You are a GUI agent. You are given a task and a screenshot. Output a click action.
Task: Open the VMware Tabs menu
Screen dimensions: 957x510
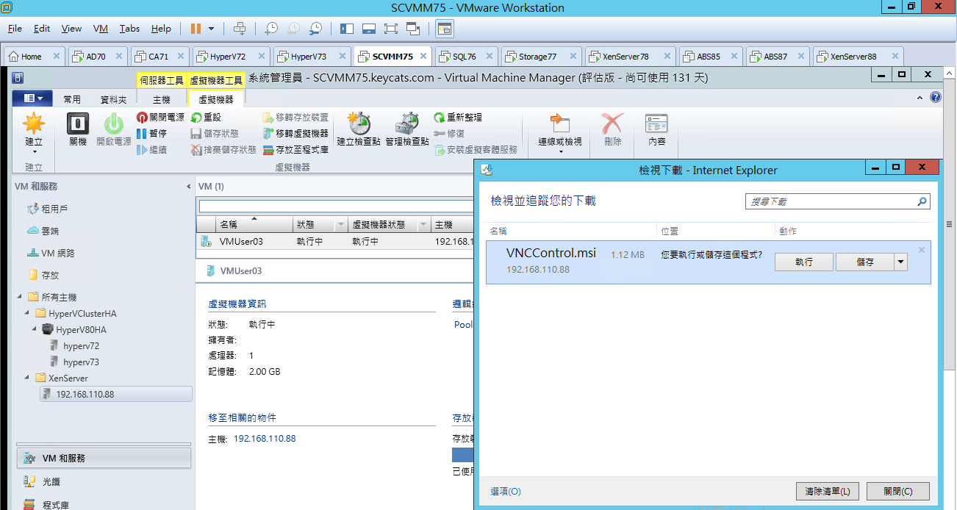pyautogui.click(x=129, y=29)
